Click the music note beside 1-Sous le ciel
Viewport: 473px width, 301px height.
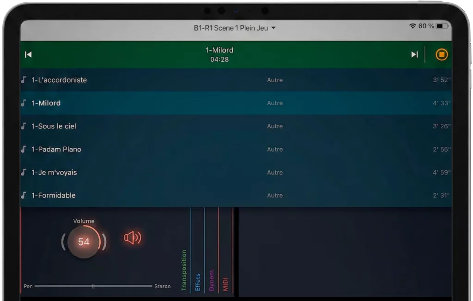(24, 126)
